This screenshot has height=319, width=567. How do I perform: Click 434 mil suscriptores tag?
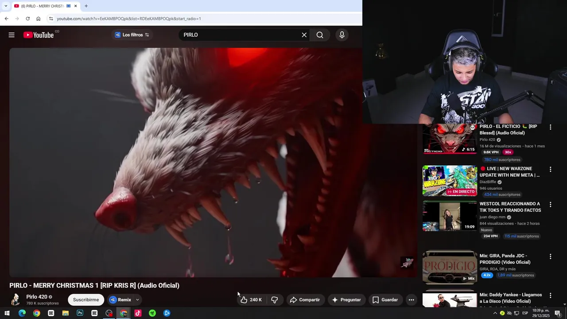(502, 195)
